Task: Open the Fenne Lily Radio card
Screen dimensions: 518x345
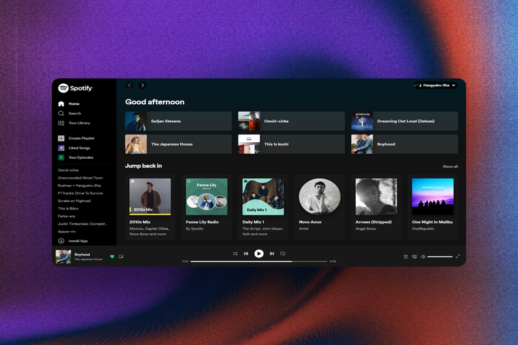Action: pyautogui.click(x=207, y=207)
